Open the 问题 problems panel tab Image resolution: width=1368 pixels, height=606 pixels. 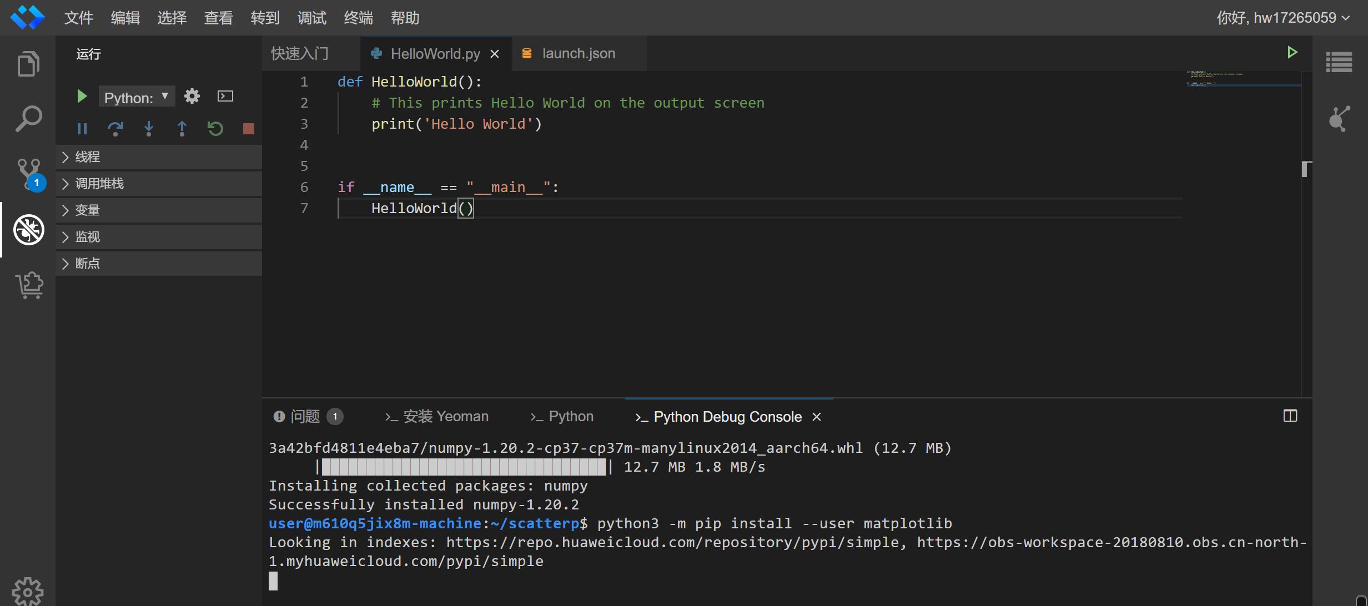click(305, 416)
